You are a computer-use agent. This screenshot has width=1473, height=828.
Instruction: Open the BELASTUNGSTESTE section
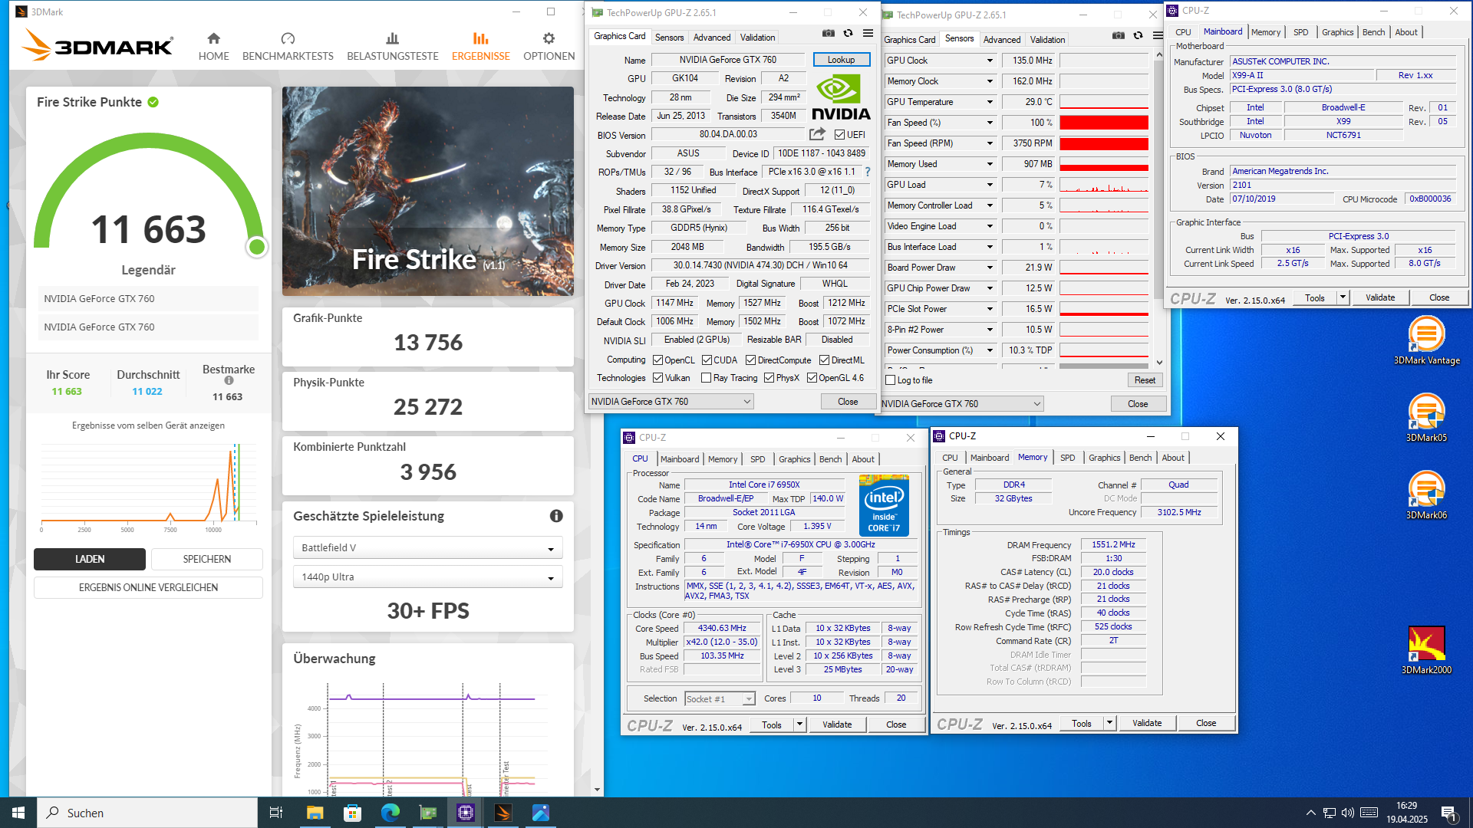pyautogui.click(x=392, y=47)
